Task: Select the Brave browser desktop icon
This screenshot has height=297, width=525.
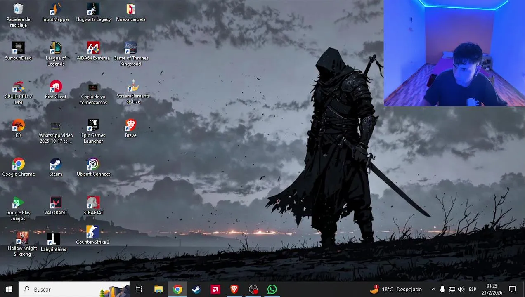Action: (130, 129)
